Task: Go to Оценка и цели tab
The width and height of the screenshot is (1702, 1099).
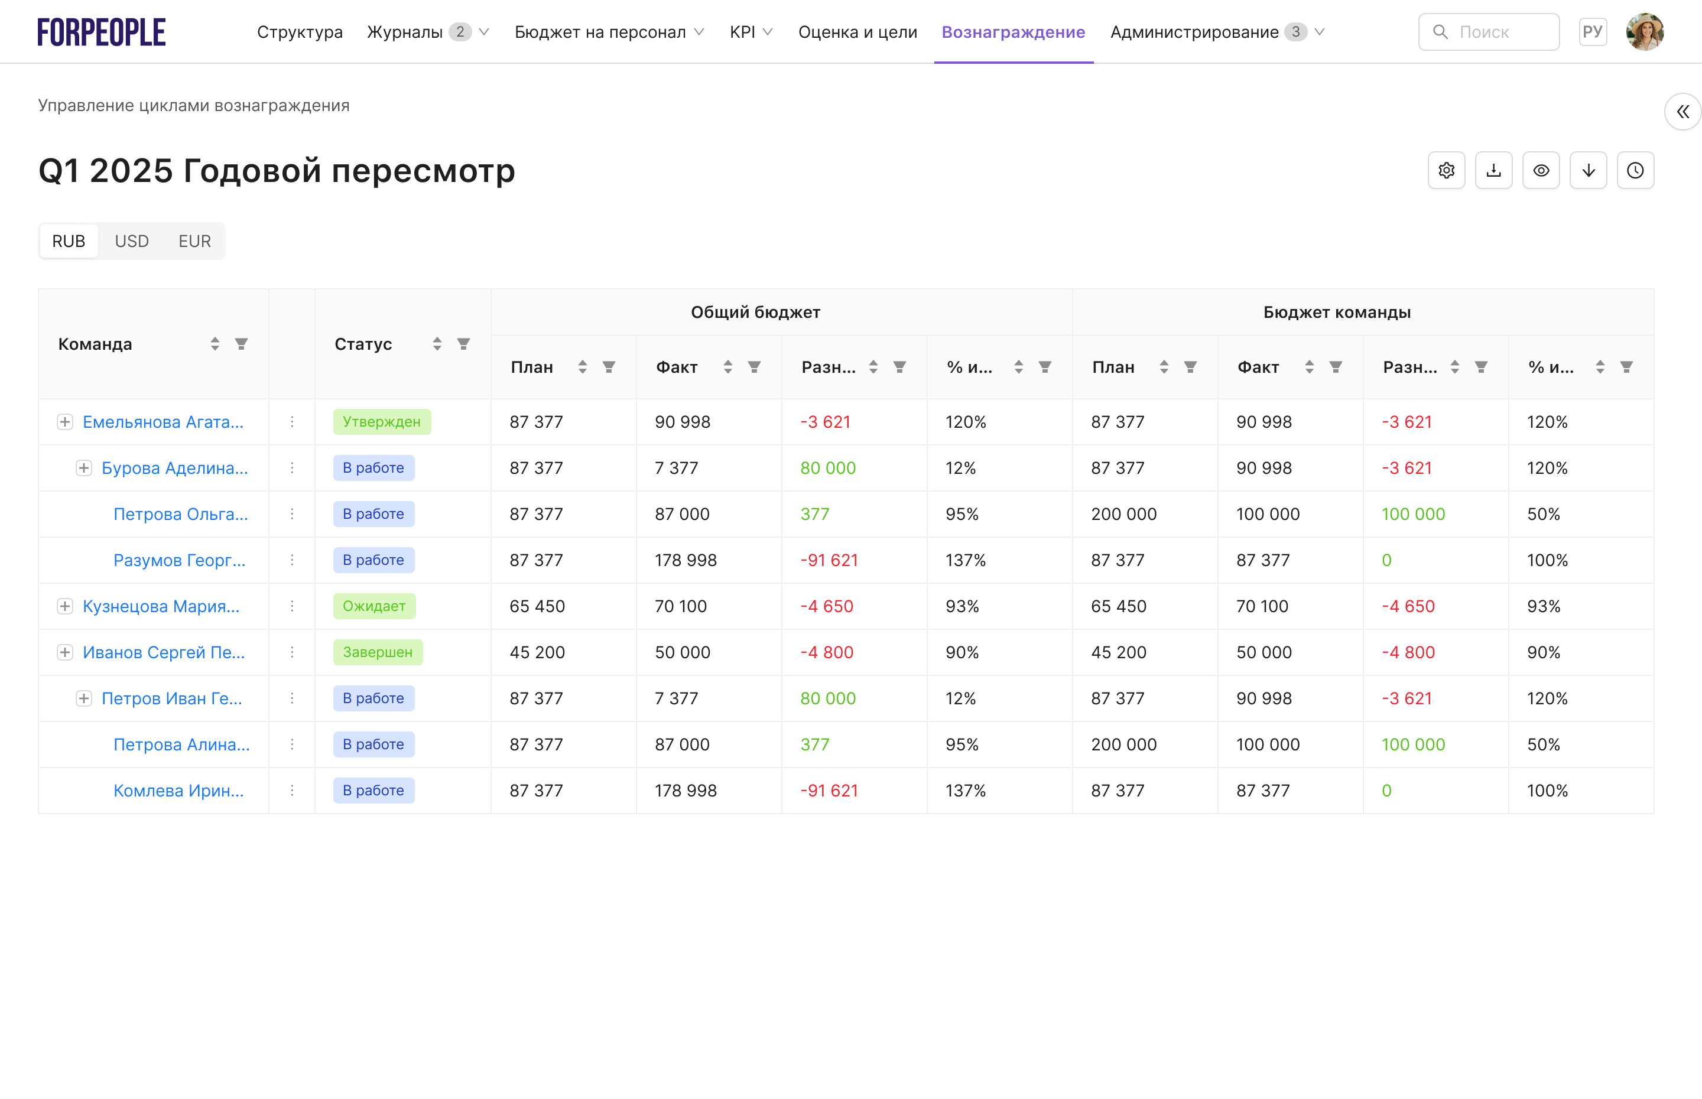Action: [857, 32]
